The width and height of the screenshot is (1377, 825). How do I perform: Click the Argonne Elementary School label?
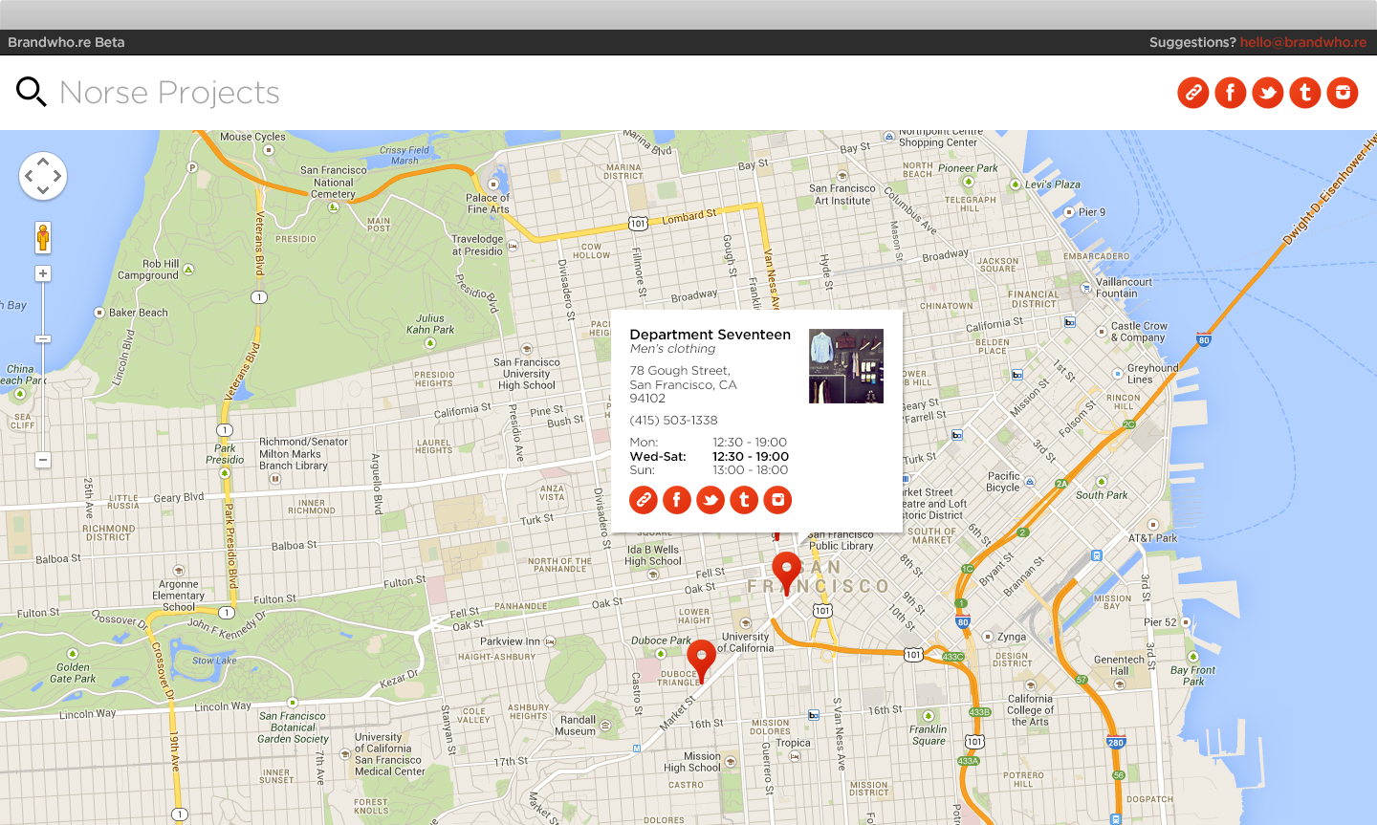(x=179, y=596)
